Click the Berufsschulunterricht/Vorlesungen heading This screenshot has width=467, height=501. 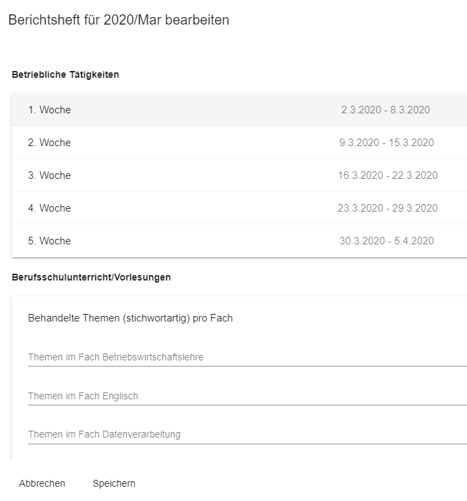91,277
